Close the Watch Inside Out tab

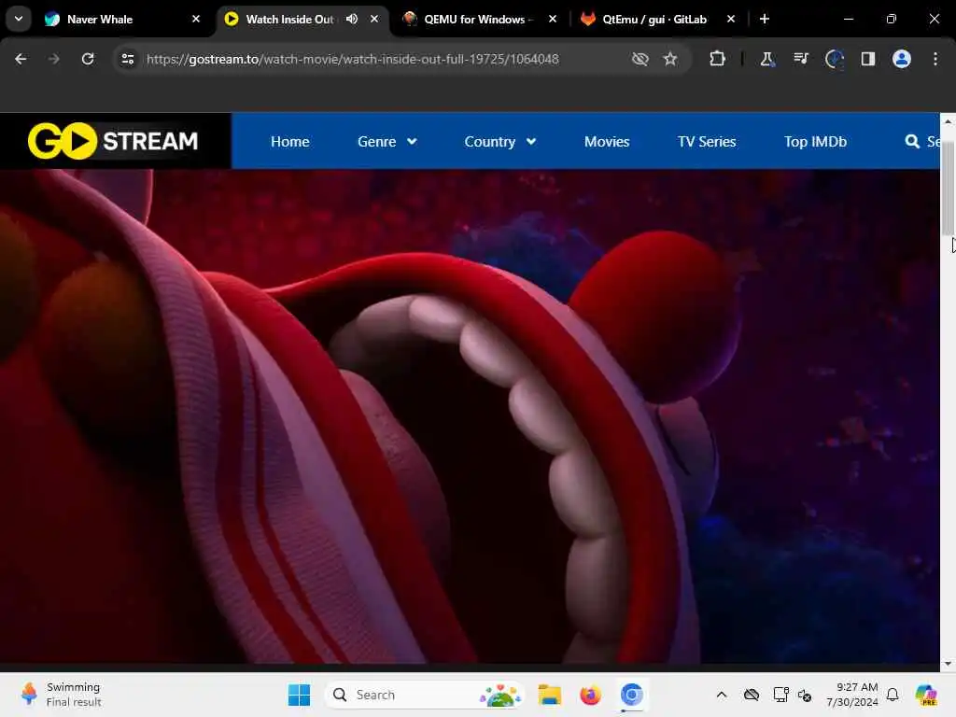pos(374,19)
